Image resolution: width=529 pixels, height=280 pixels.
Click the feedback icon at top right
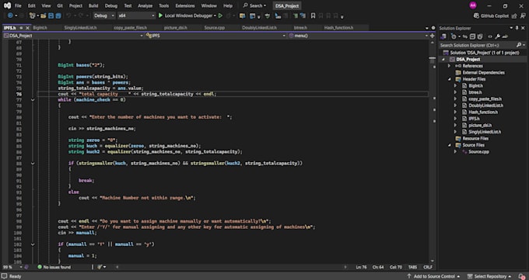point(522,16)
